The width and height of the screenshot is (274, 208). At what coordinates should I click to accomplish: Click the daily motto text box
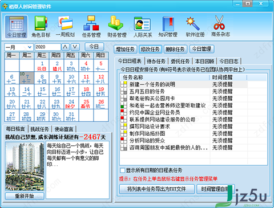coord(78,170)
